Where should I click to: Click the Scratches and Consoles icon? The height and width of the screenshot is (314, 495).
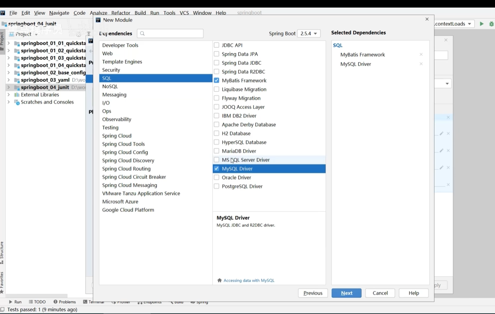point(17,102)
